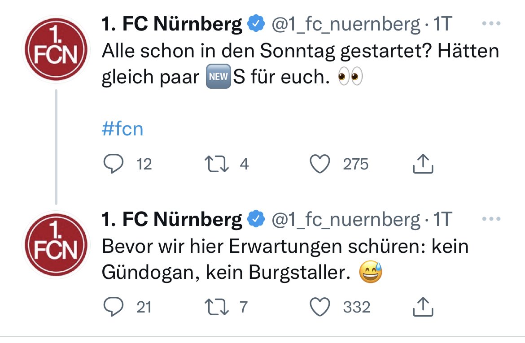This screenshot has width=525, height=343.
Task: Follow the #fcn hashtag link
Action: (122, 129)
